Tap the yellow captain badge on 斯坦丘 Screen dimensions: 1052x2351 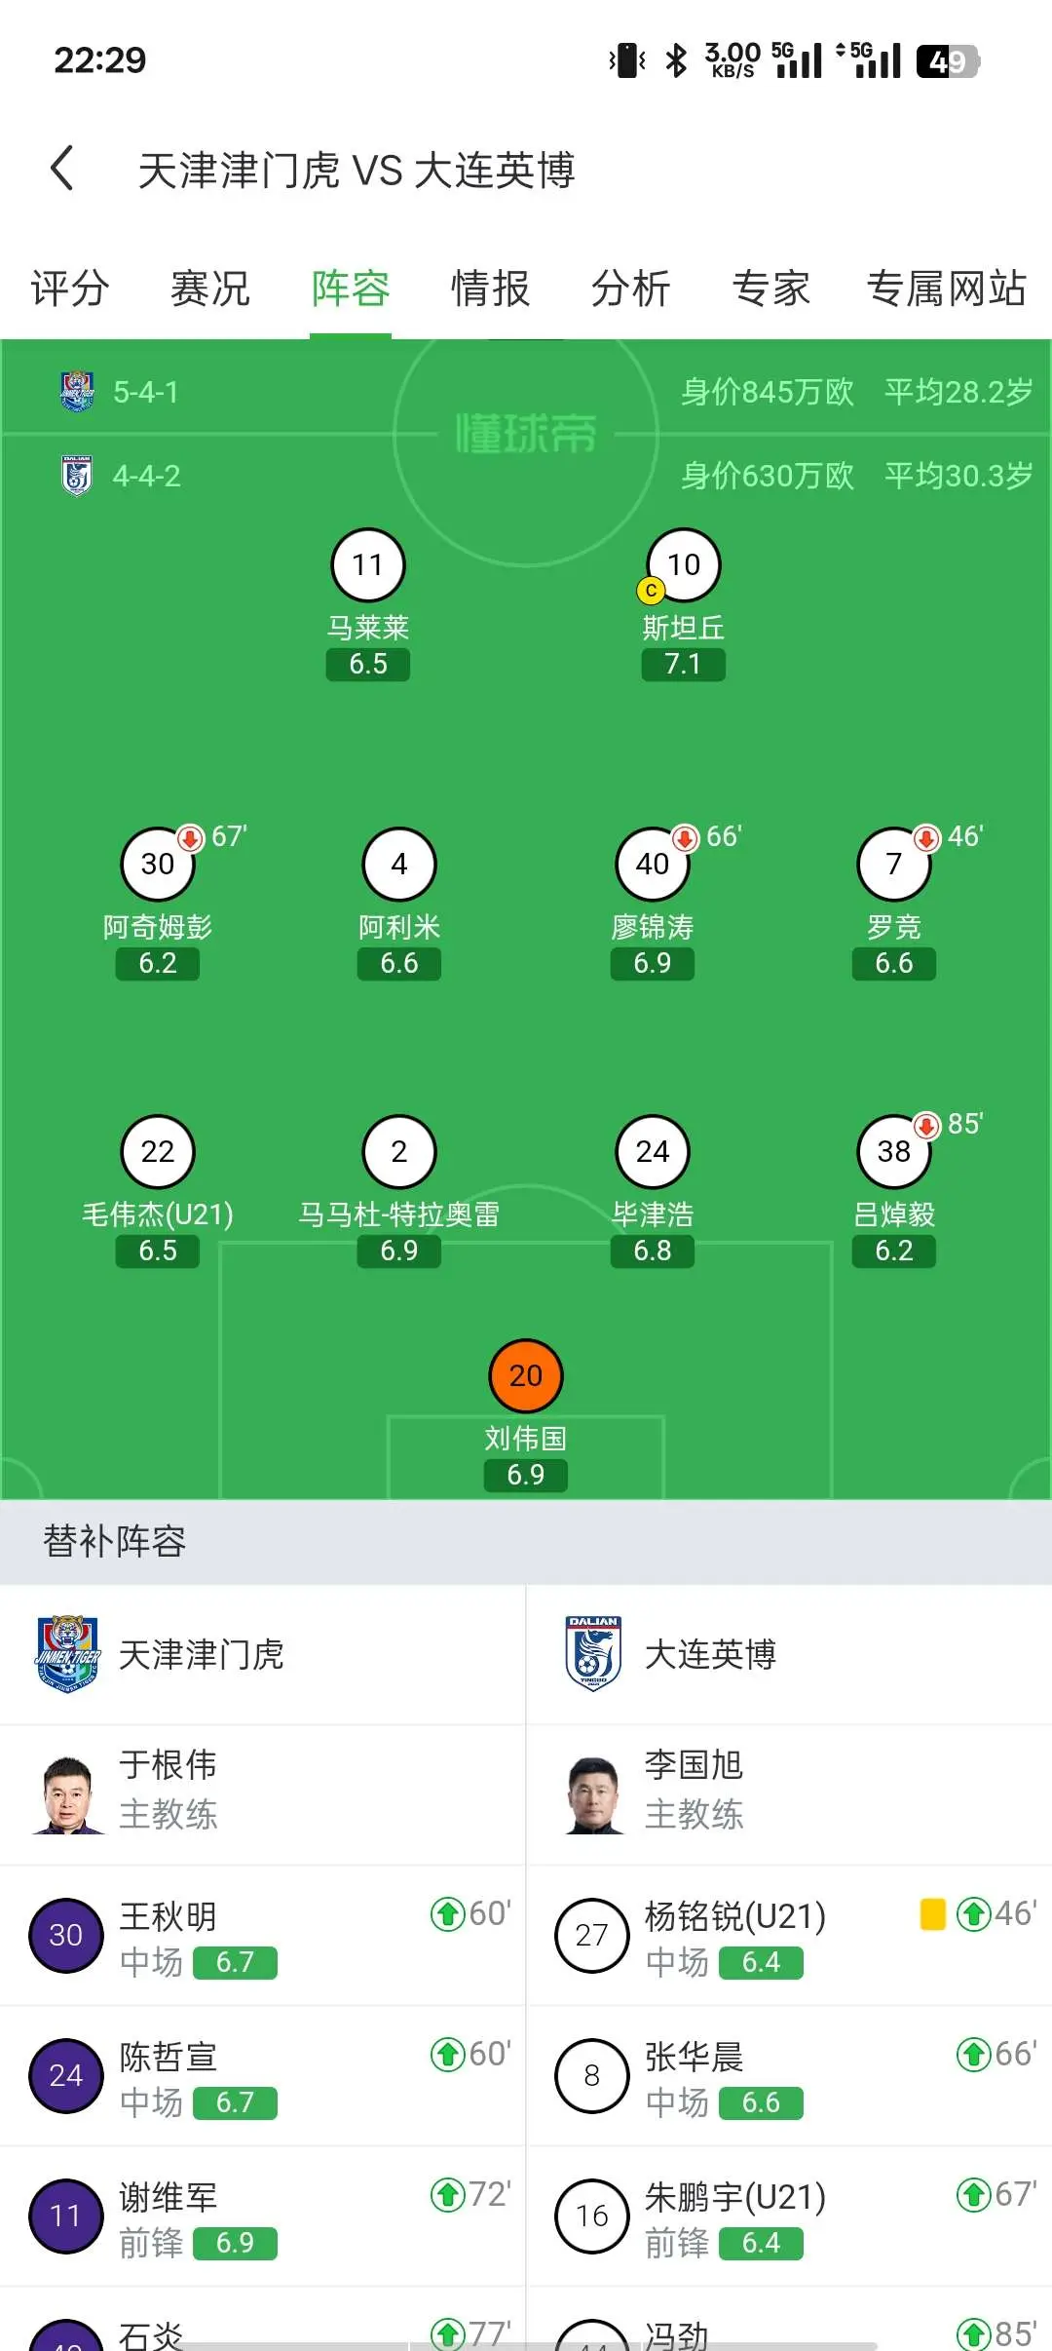(x=651, y=590)
